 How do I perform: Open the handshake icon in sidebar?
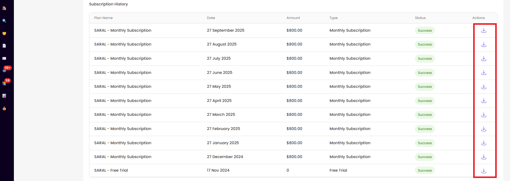pyautogui.click(x=4, y=33)
